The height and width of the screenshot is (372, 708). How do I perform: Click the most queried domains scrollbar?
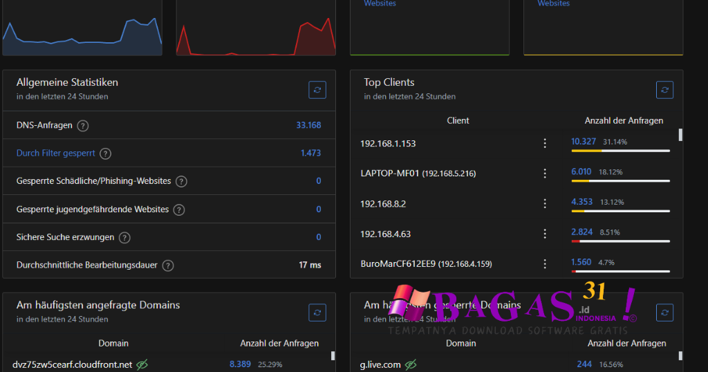point(333,355)
